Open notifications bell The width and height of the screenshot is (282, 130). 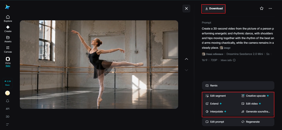coord(7,101)
